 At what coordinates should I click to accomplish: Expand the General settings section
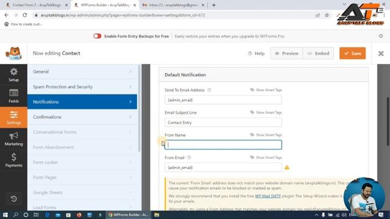point(82,72)
